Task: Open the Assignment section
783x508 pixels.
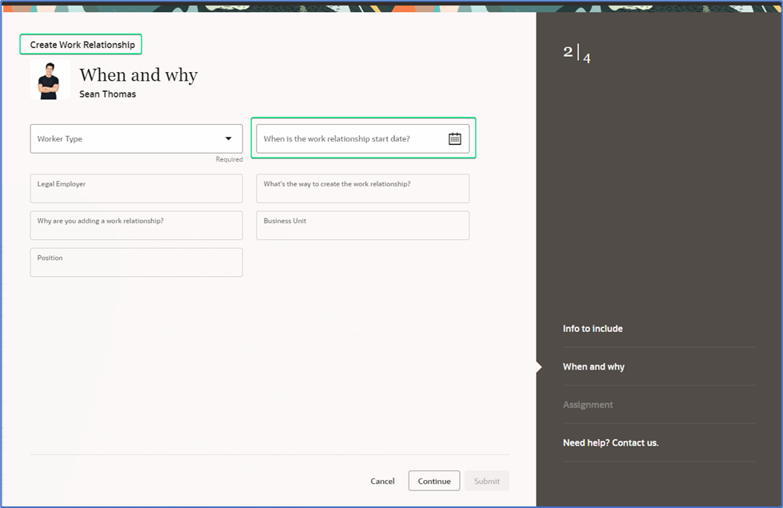Action: click(x=588, y=404)
